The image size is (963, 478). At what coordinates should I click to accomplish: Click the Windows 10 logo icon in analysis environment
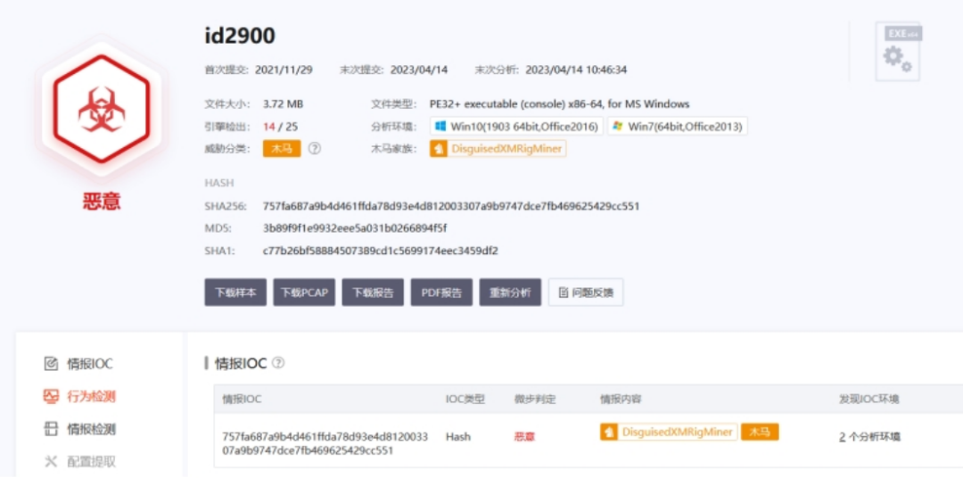[440, 126]
